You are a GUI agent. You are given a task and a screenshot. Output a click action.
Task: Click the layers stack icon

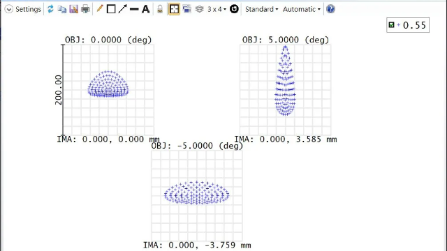pyautogui.click(x=200, y=9)
